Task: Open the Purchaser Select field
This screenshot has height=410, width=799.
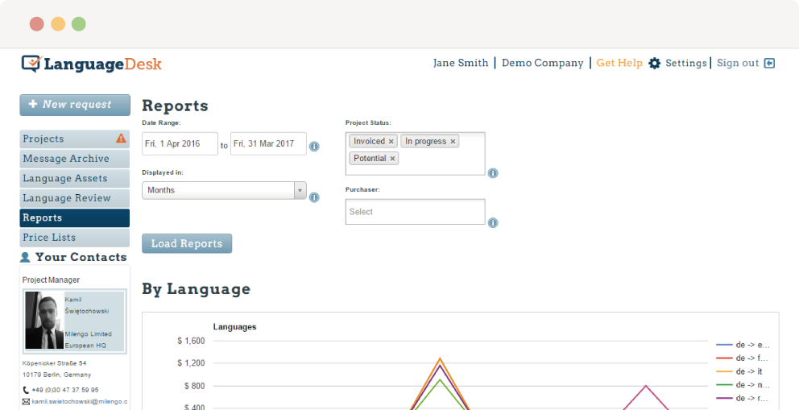Action: coord(416,211)
